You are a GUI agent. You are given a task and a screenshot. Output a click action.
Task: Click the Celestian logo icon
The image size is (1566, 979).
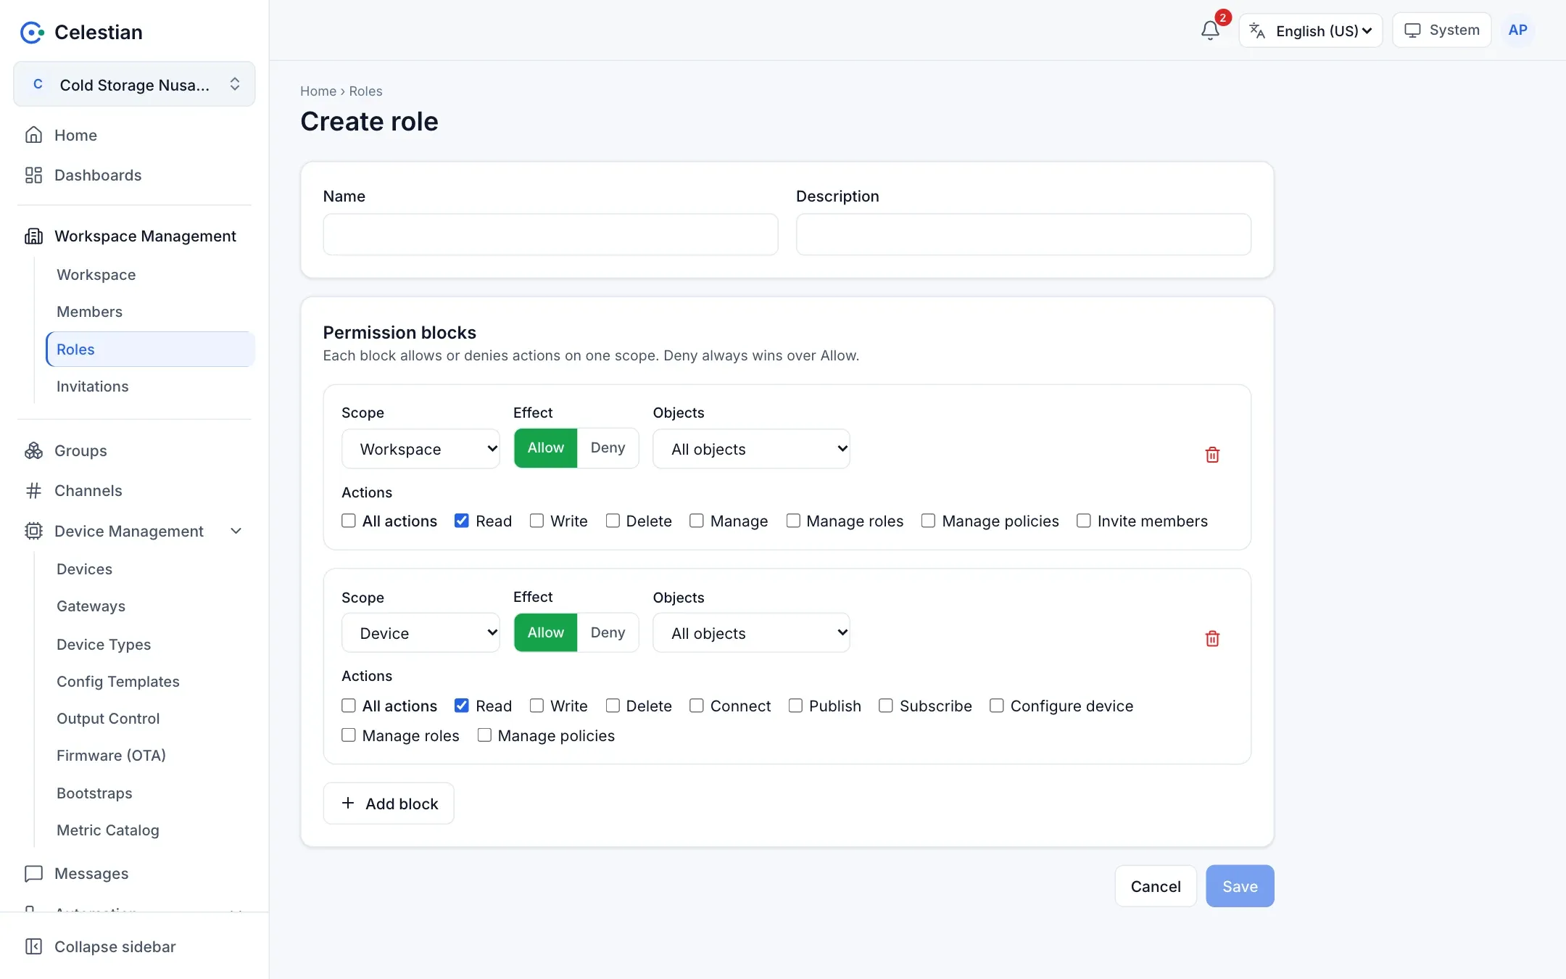[x=32, y=32]
